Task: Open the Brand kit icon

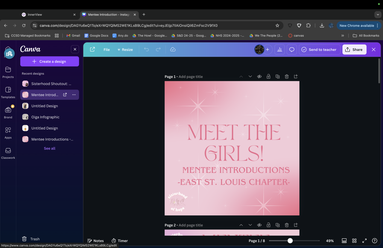Action: click(8, 110)
